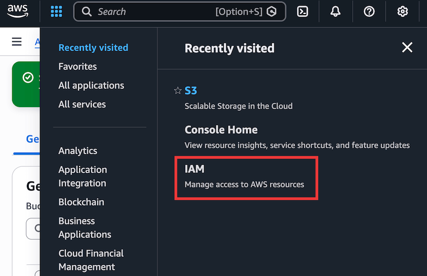Select All services in the menu
This screenshot has height=276, width=427.
point(82,104)
